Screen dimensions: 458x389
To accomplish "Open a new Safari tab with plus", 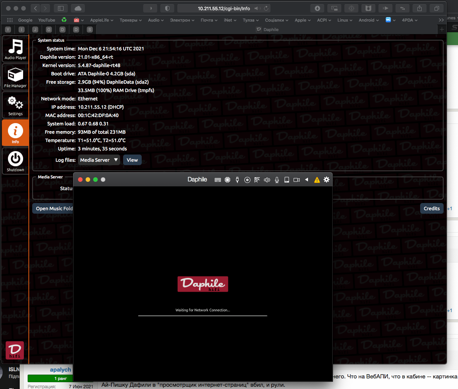I will [x=442, y=29].
